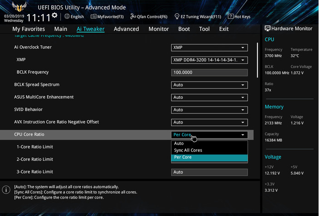Click the settings list vertical scrollbar
Viewport: 319px width, 216px height.
tap(257, 61)
